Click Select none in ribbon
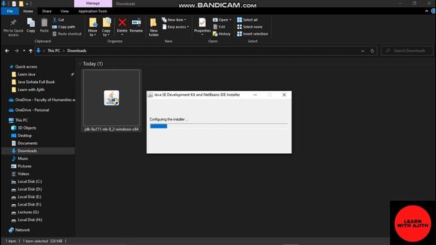436x245 pixels. (x=249, y=27)
